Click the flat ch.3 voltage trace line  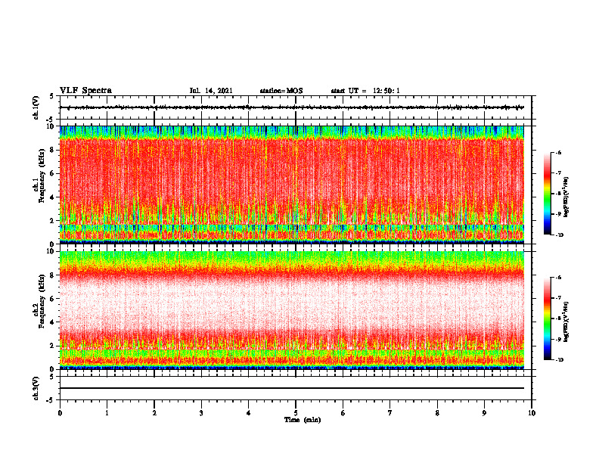292,388
